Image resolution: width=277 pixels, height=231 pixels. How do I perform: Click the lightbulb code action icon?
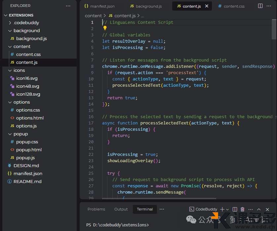(105, 28)
